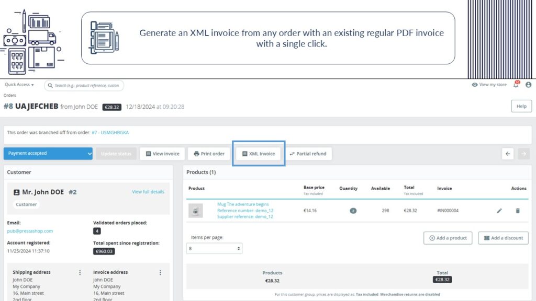Delete product using the trash icon
The image size is (536, 301).
coord(518,211)
